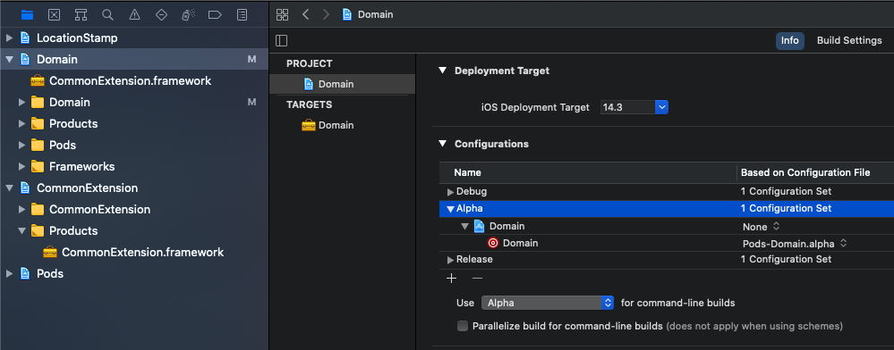This screenshot has height=350, width=894.
Task: Enable Parallelize build for command-line builds
Action: [463, 326]
